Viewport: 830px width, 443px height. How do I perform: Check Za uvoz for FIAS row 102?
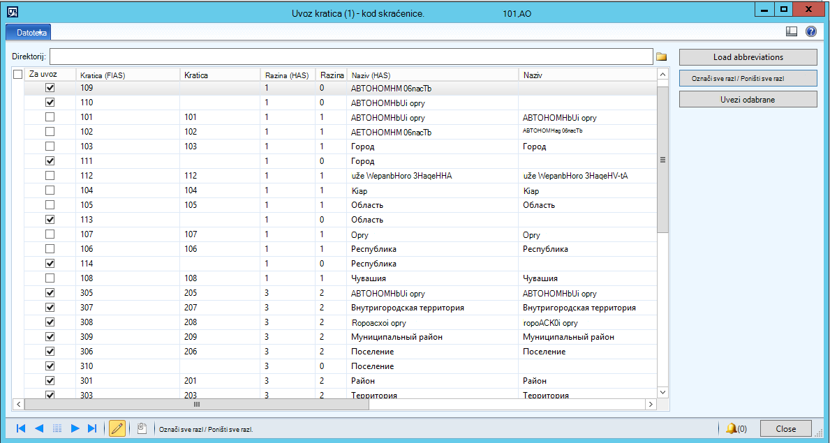[50, 131]
